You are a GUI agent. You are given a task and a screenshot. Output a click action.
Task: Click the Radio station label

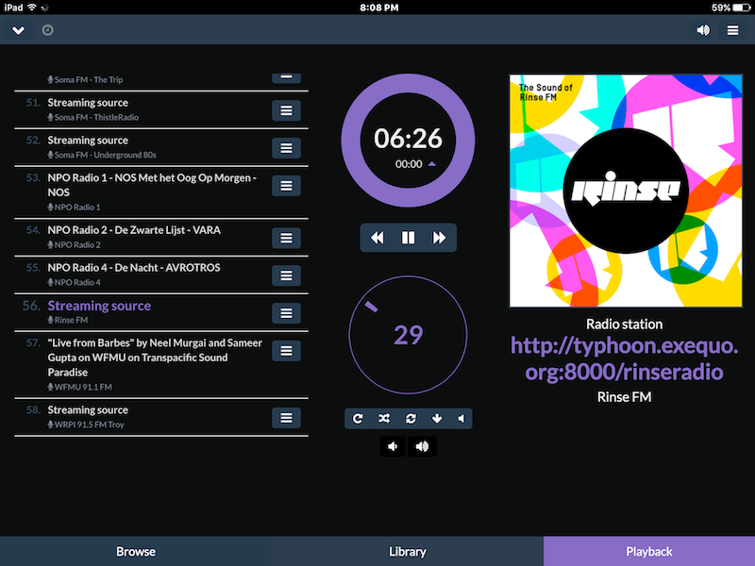625,324
